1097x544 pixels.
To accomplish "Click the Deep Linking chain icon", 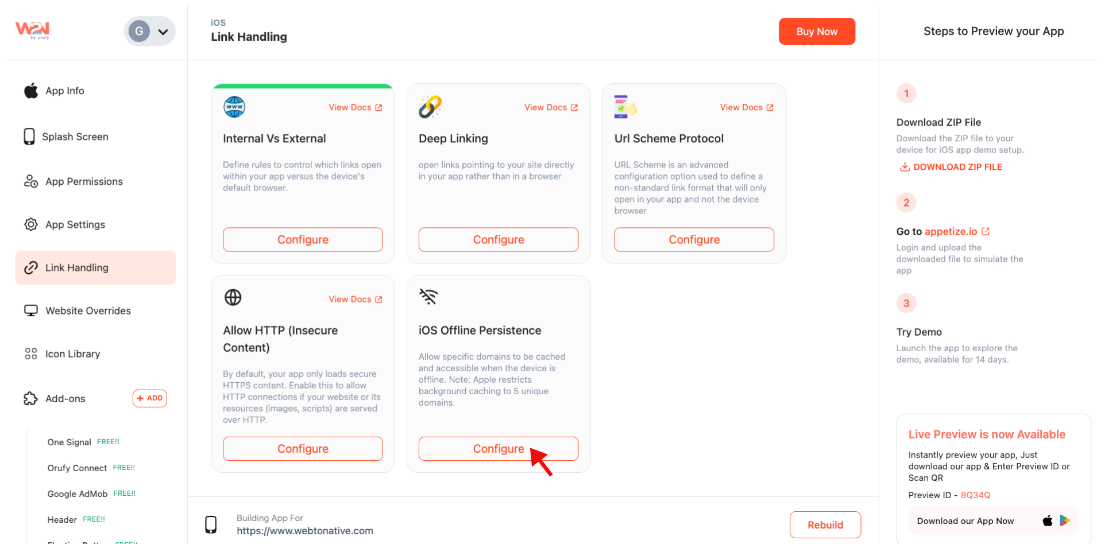I will [x=430, y=107].
